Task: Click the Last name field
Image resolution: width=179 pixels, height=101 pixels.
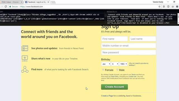Action: click(143, 39)
